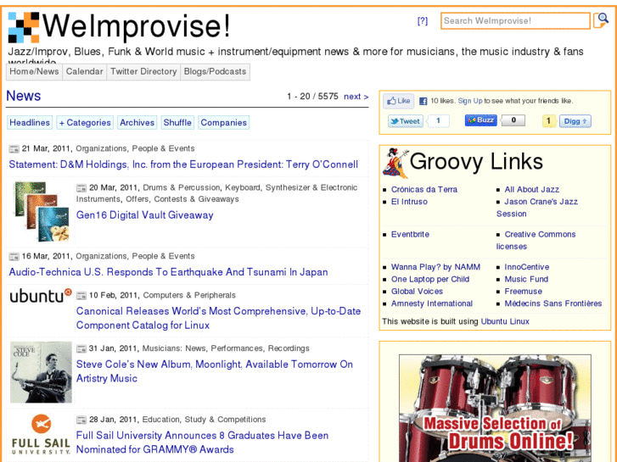Image resolution: width=617 pixels, height=462 pixels.
Task: Open the Ubuntu Linux link
Action: click(505, 321)
